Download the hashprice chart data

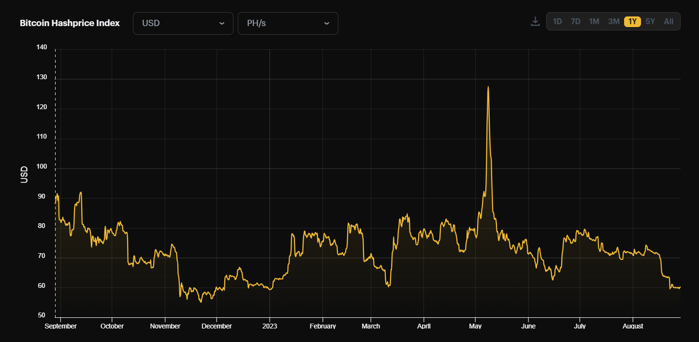click(x=535, y=22)
